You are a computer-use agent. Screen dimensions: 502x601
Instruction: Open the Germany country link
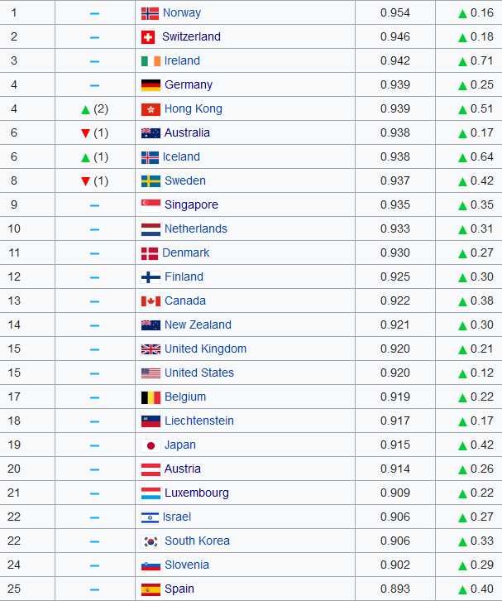point(189,85)
